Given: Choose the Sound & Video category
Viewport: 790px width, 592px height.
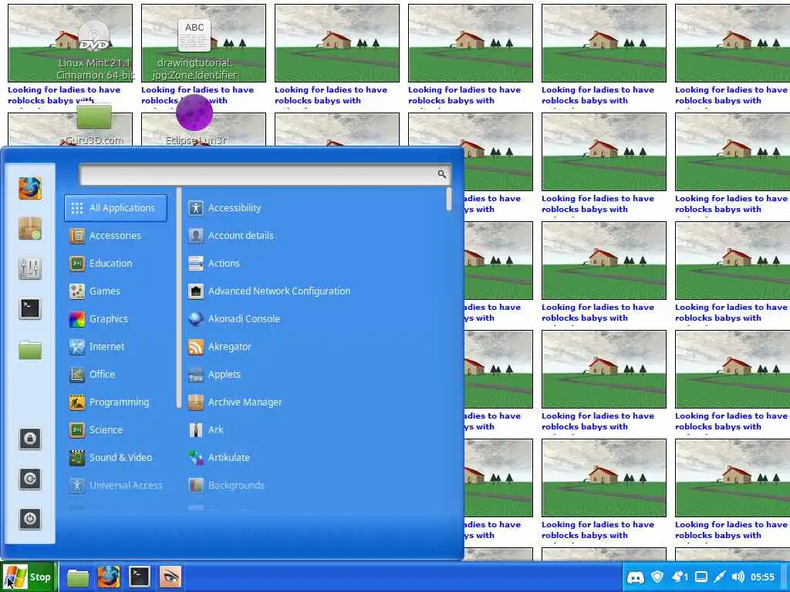Looking at the screenshot, I should pyautogui.click(x=116, y=458).
